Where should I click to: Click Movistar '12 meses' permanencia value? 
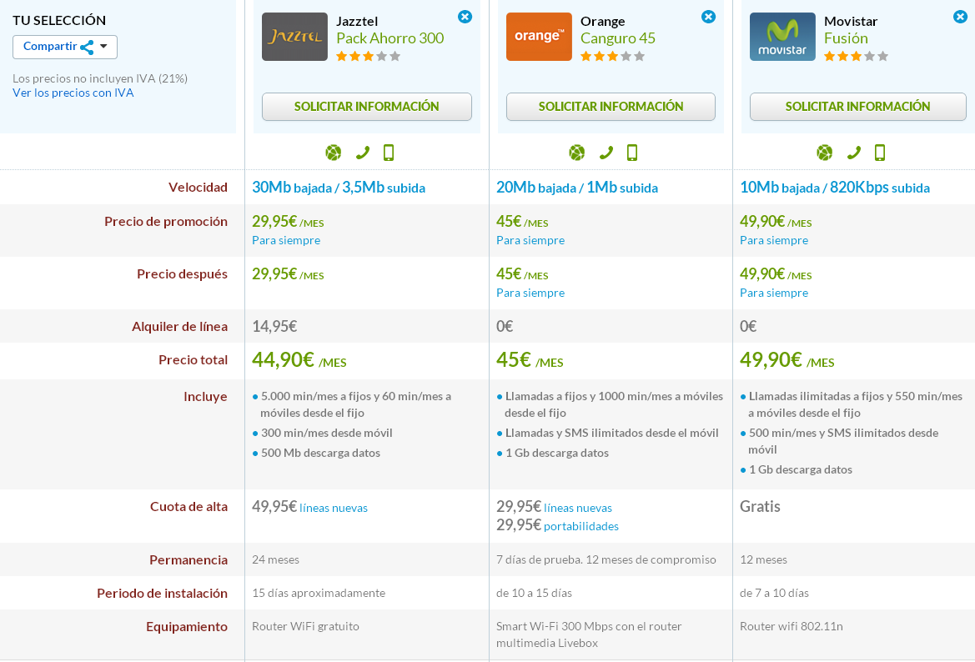[x=764, y=560]
